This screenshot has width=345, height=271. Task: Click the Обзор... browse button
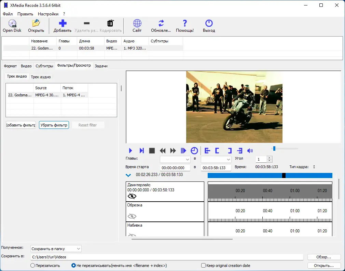(324, 257)
